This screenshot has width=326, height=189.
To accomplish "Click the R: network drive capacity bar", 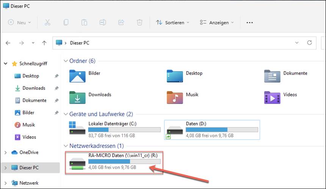I will pyautogui.click(x=124, y=161).
